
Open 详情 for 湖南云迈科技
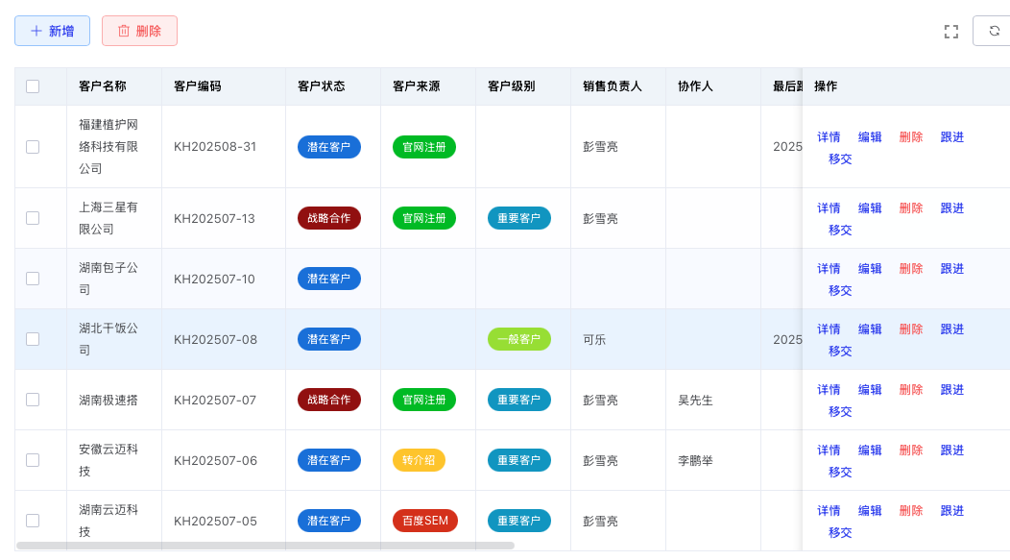pos(829,510)
